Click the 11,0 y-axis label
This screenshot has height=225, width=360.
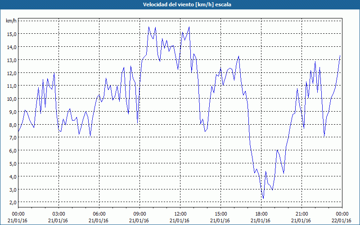coord(12,86)
